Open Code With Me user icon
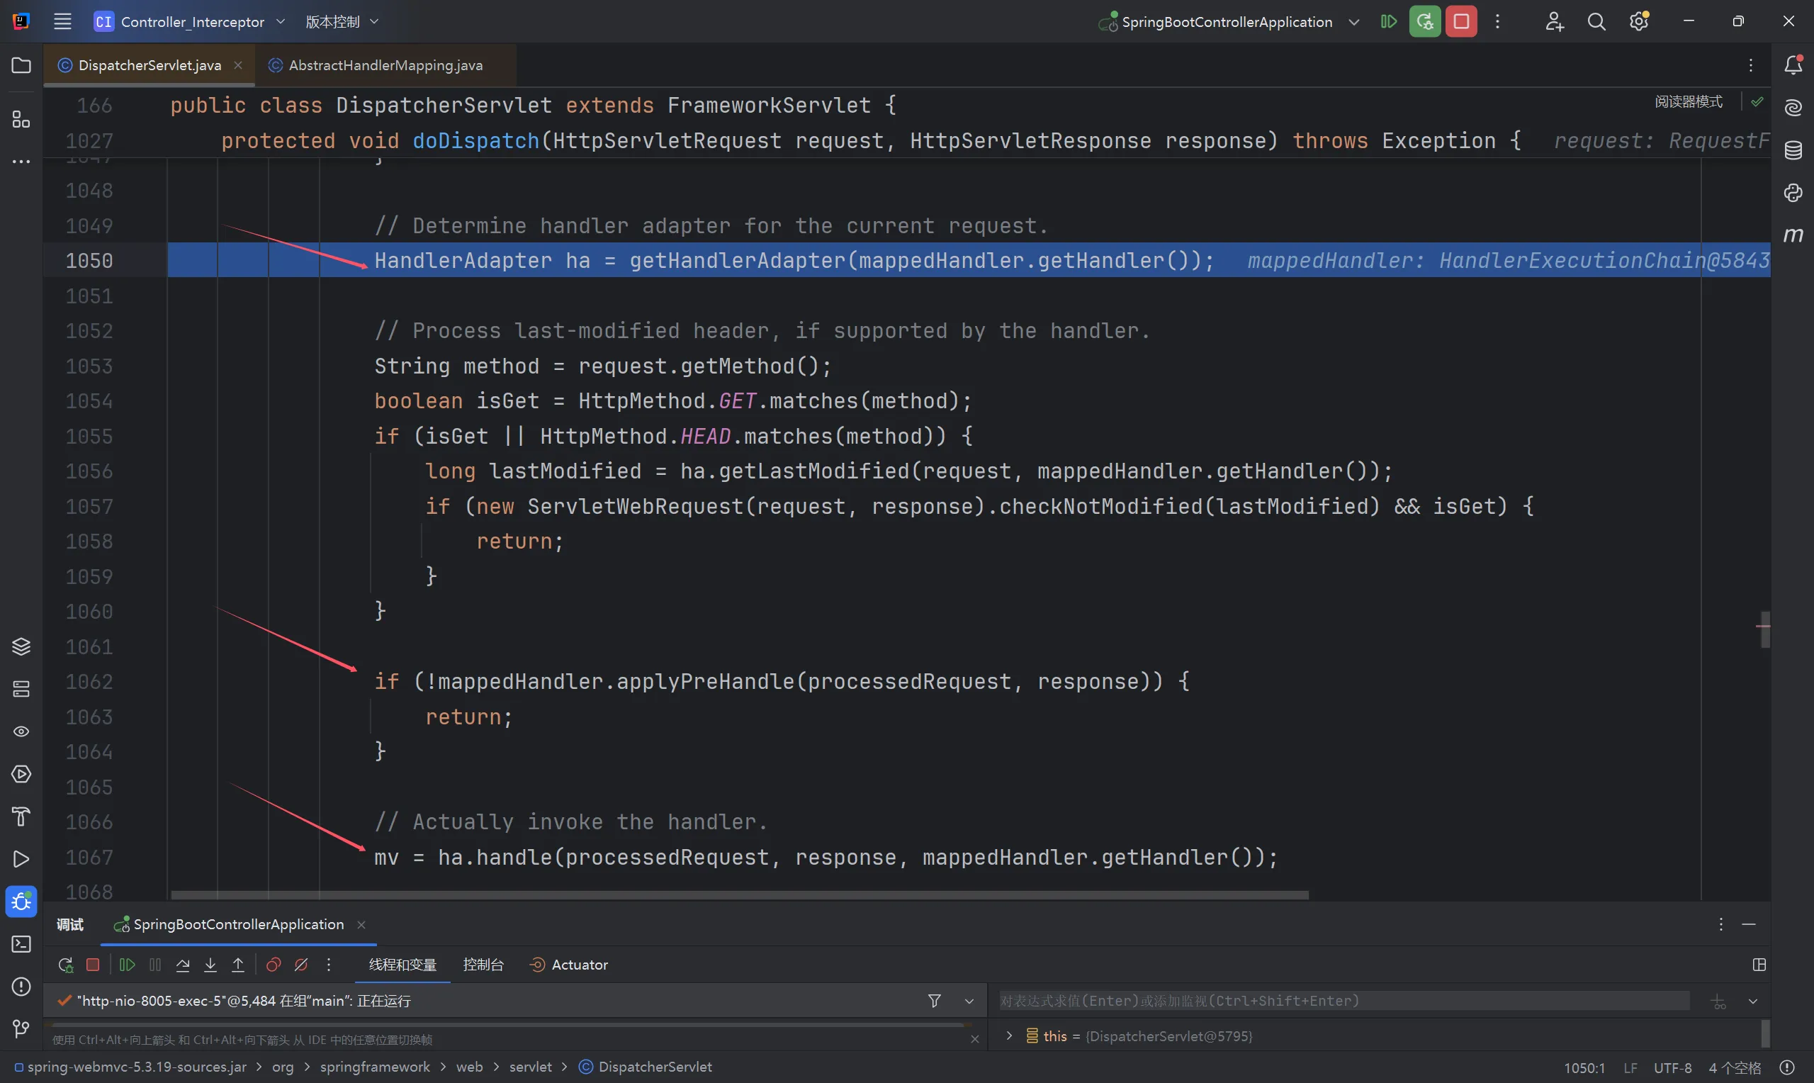The image size is (1814, 1083). click(x=1554, y=21)
